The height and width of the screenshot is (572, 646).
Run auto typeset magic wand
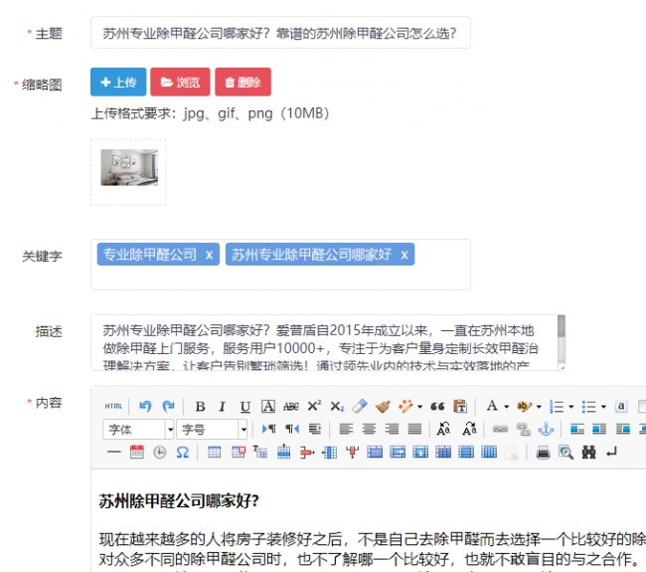405,406
